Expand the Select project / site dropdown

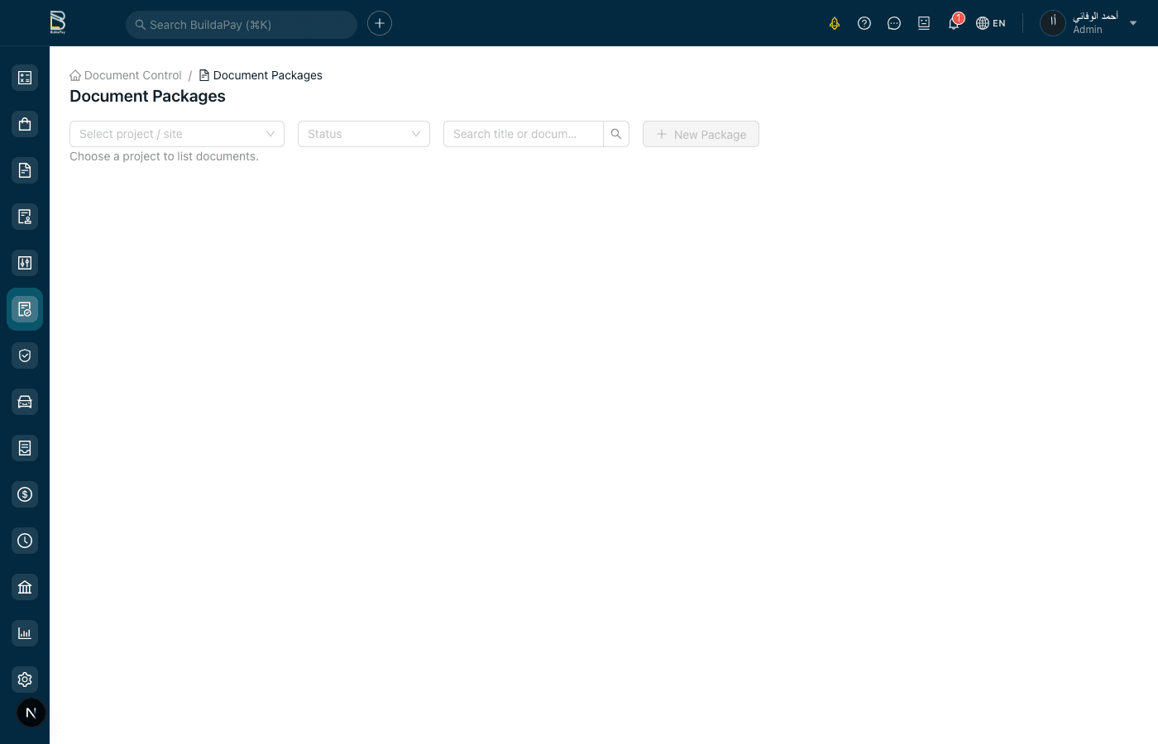click(177, 134)
